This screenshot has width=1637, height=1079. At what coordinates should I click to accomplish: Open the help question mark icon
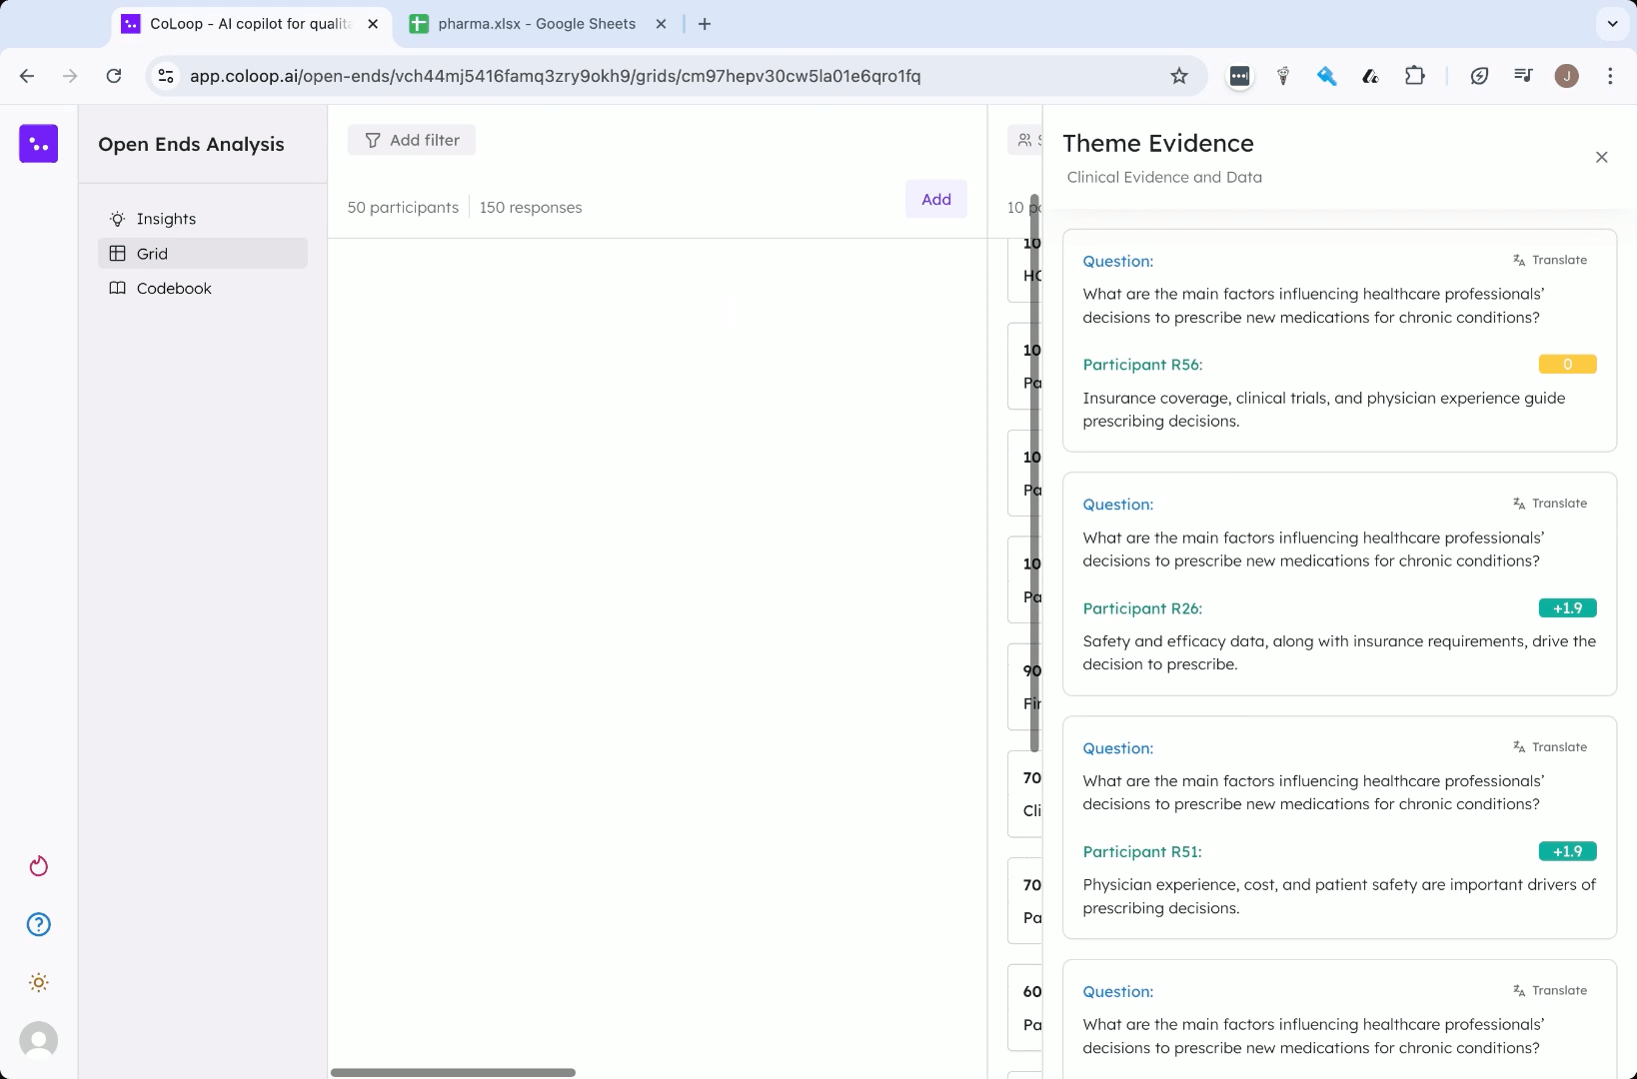tap(39, 924)
